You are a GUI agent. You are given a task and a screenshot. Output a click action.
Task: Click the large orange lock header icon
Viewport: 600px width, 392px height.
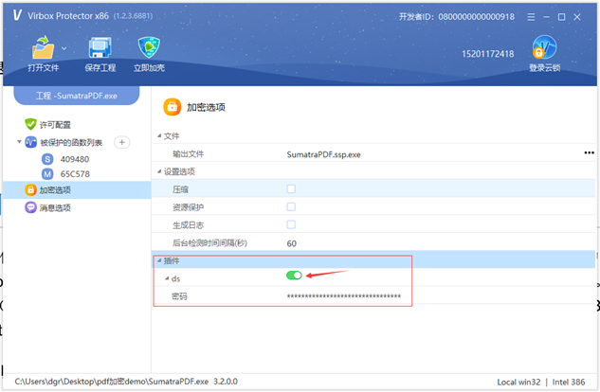point(173,107)
